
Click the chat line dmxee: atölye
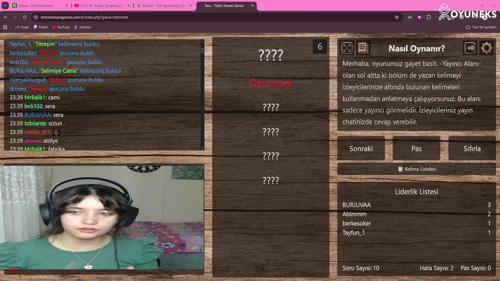[x=34, y=141]
